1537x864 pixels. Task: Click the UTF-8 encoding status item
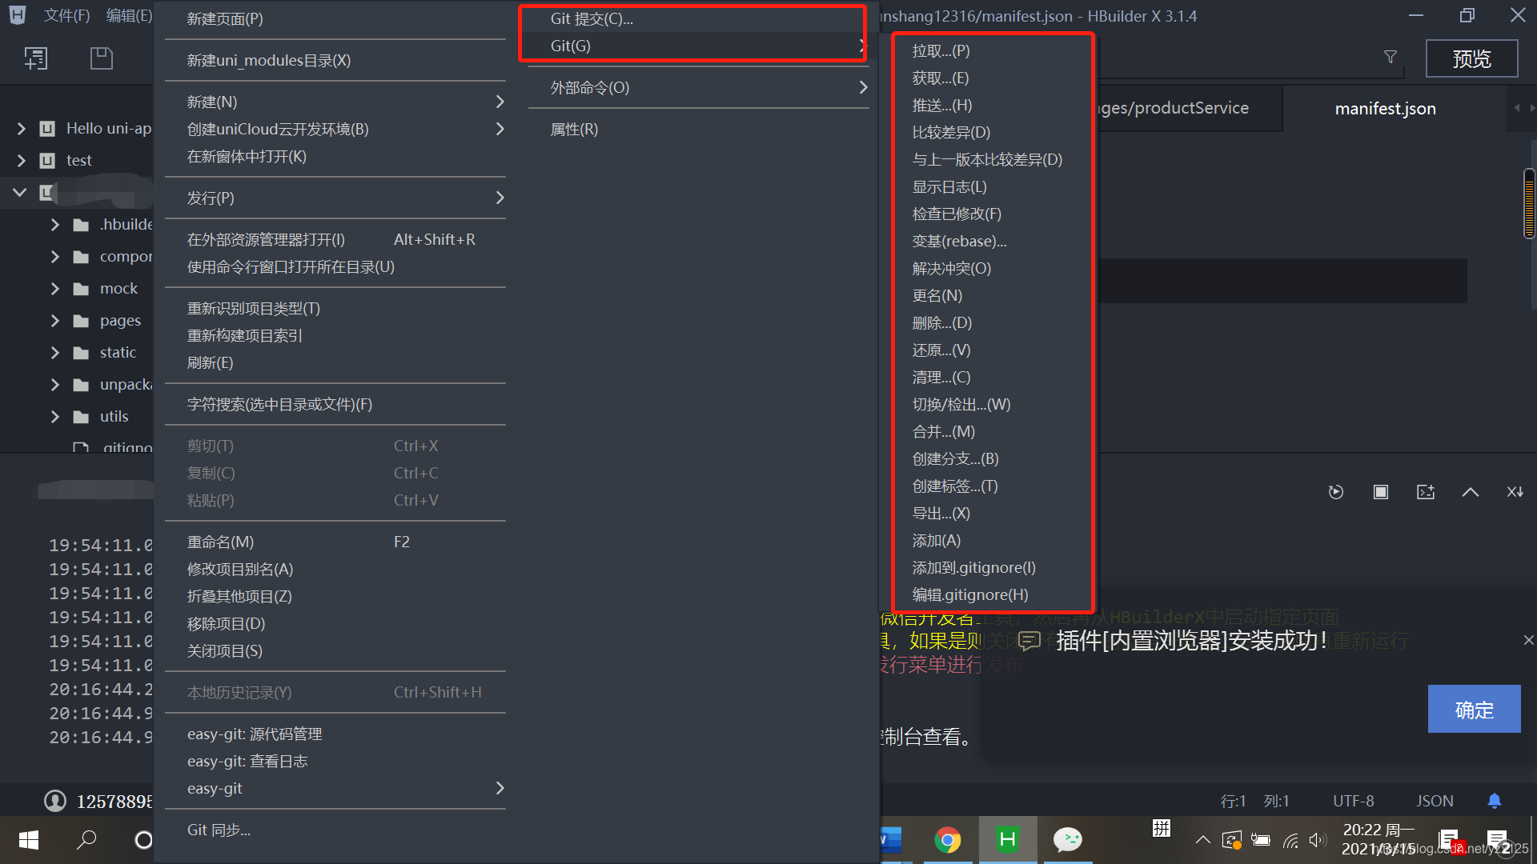tap(1353, 801)
